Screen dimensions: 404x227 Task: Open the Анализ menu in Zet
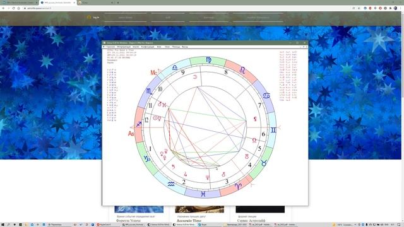(x=136, y=47)
